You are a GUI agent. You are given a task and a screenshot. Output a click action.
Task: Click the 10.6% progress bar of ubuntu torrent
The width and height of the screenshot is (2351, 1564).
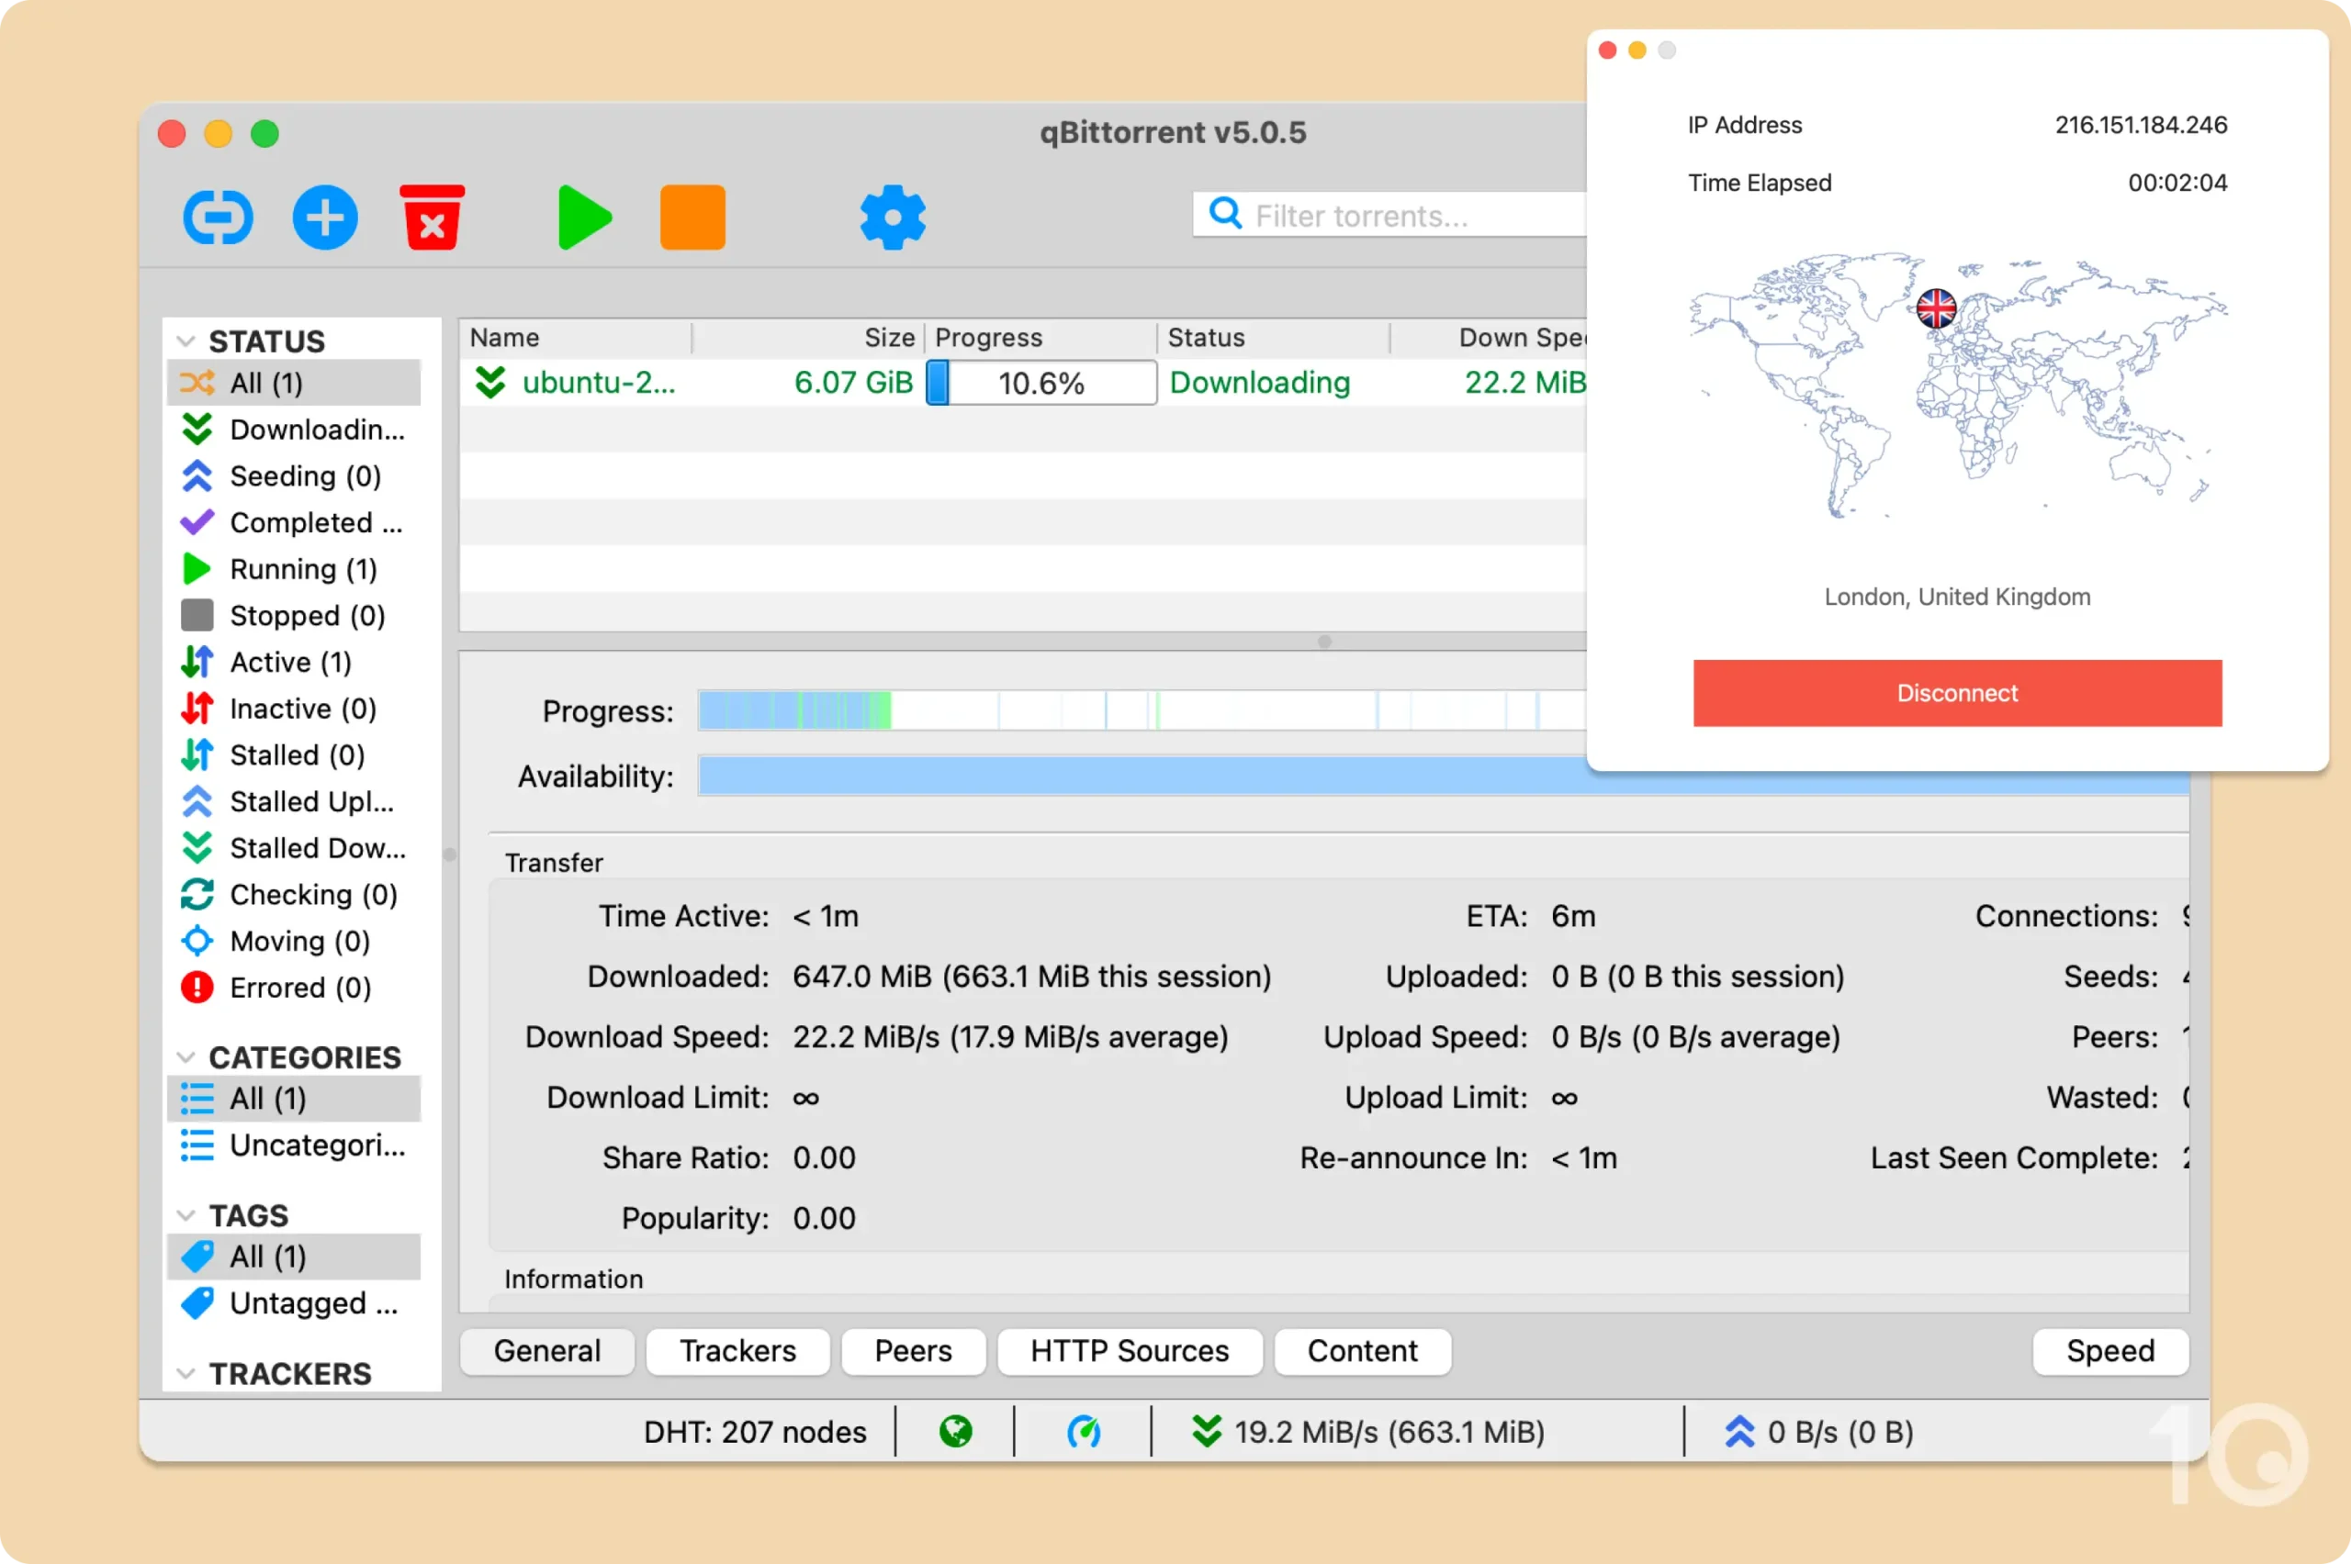tap(1041, 383)
